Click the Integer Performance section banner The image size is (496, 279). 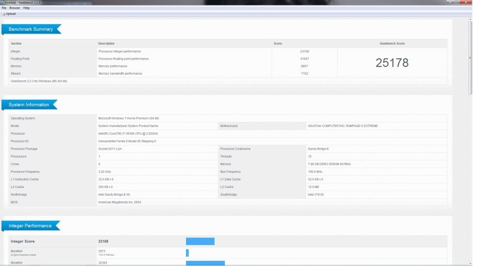[30, 226]
